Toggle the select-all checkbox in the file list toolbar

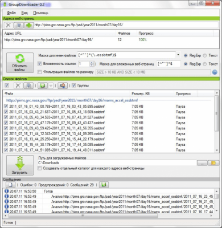[x=7, y=85]
